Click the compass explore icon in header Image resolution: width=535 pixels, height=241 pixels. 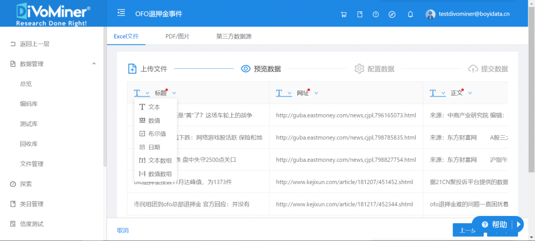pos(392,14)
